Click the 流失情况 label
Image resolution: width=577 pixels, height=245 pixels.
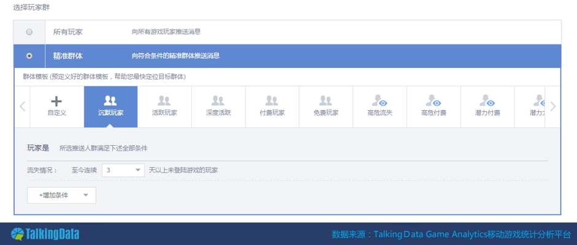pyautogui.click(x=42, y=170)
